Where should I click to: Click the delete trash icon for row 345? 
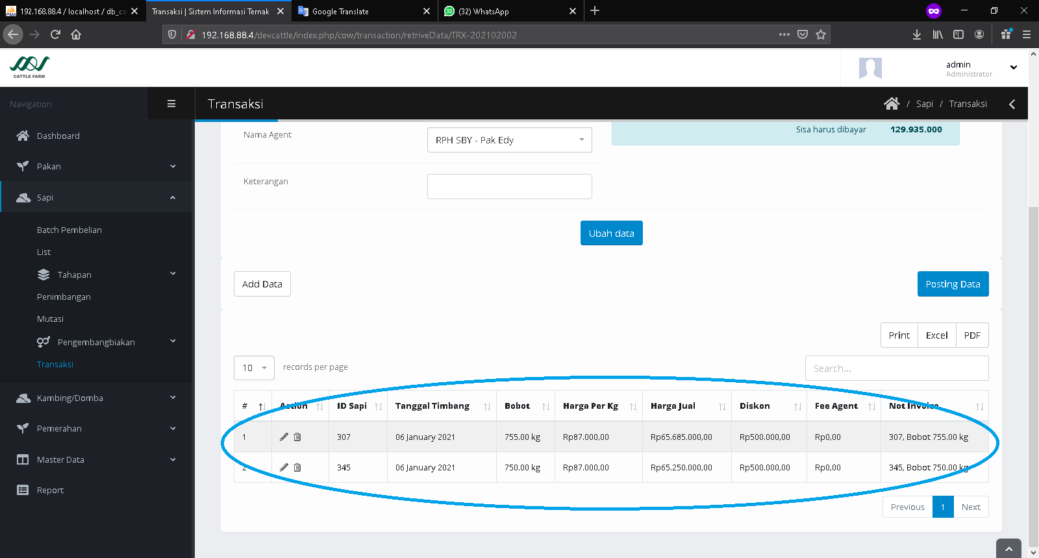297,468
